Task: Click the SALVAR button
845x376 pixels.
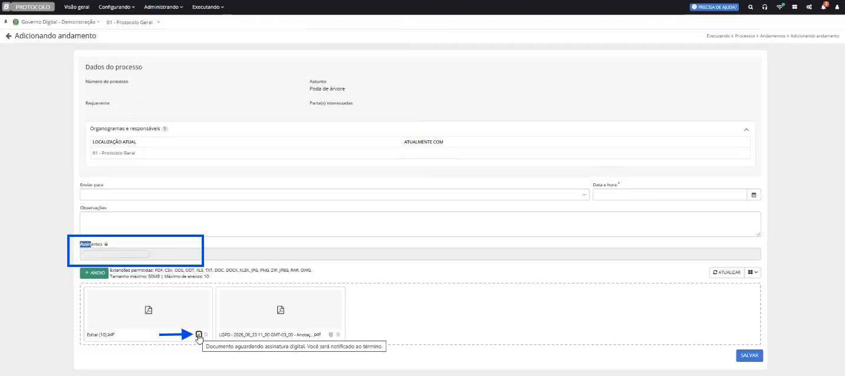Action: (x=749, y=355)
